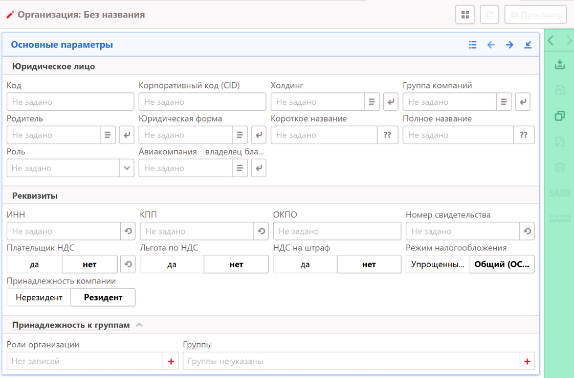
Task: Open section list icon in Основные параметры
Action: point(473,45)
